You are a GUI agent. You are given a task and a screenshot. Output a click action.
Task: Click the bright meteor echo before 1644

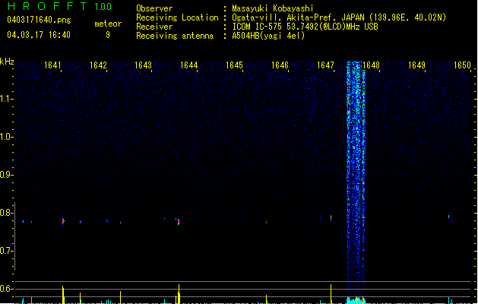click(x=179, y=222)
